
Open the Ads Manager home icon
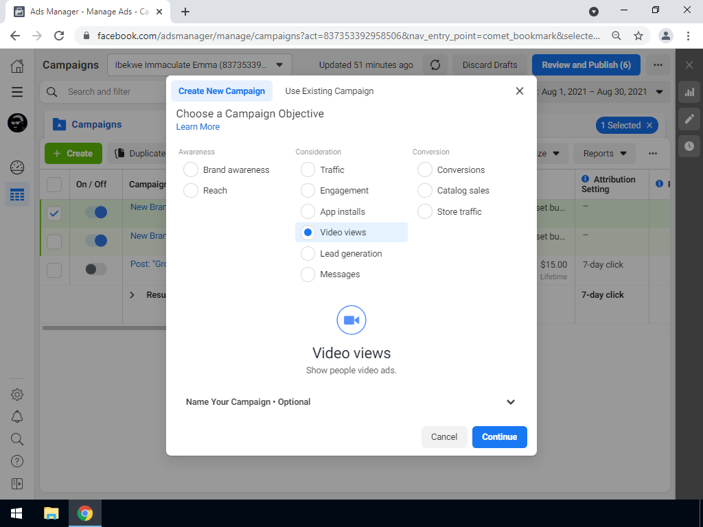pyautogui.click(x=17, y=65)
